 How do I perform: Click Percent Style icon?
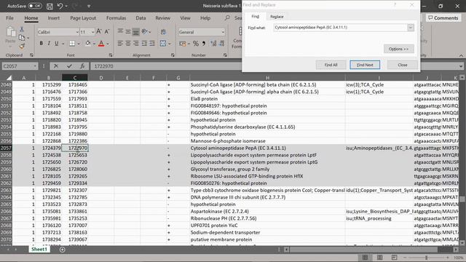(x=196, y=44)
